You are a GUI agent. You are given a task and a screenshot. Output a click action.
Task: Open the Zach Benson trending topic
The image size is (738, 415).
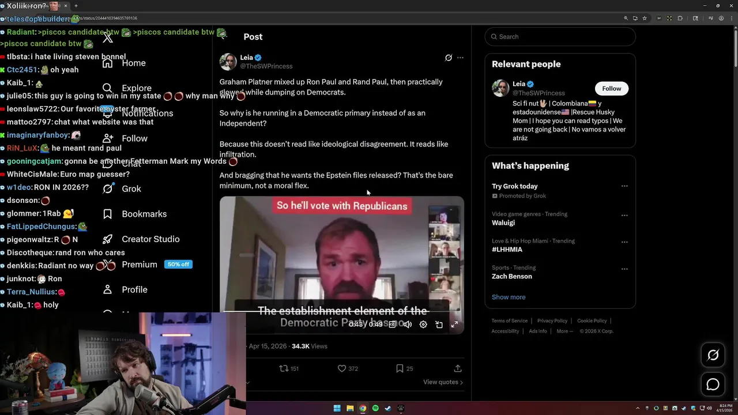point(511,276)
